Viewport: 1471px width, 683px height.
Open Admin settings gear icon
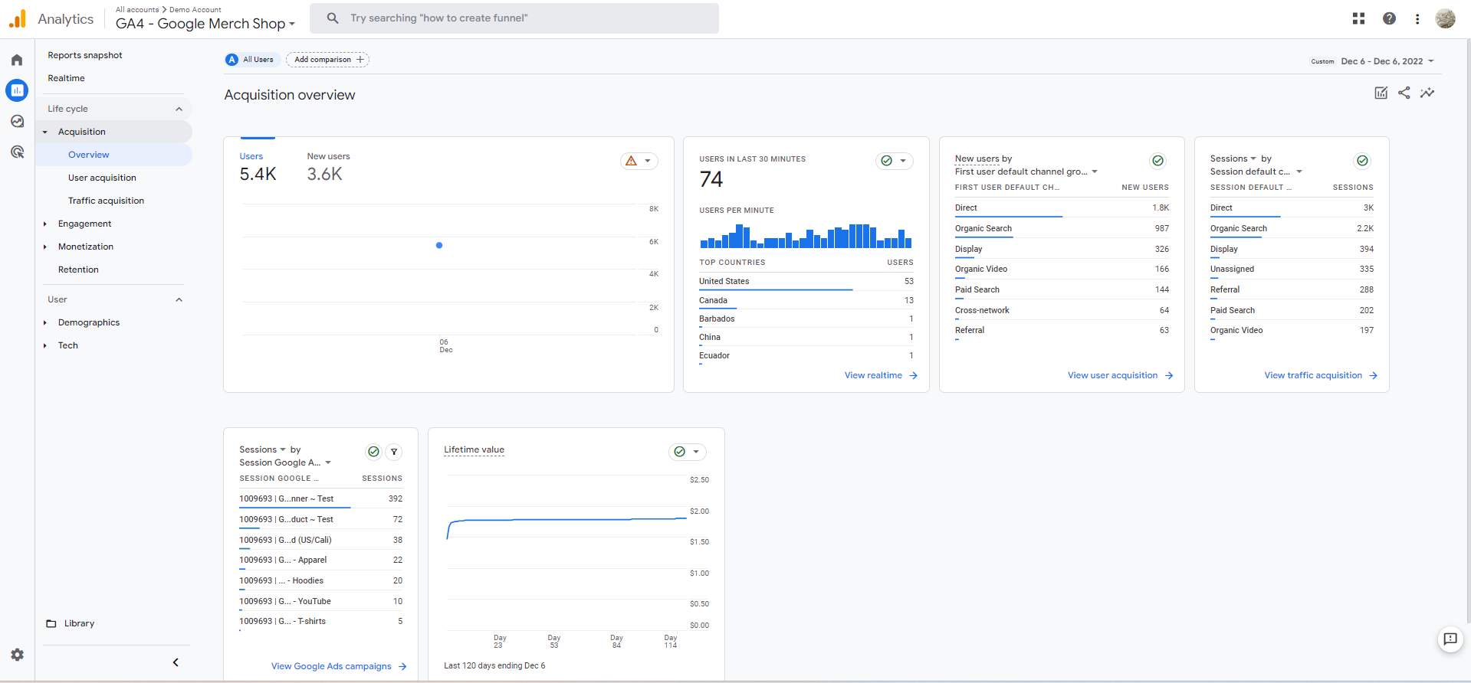tap(17, 655)
